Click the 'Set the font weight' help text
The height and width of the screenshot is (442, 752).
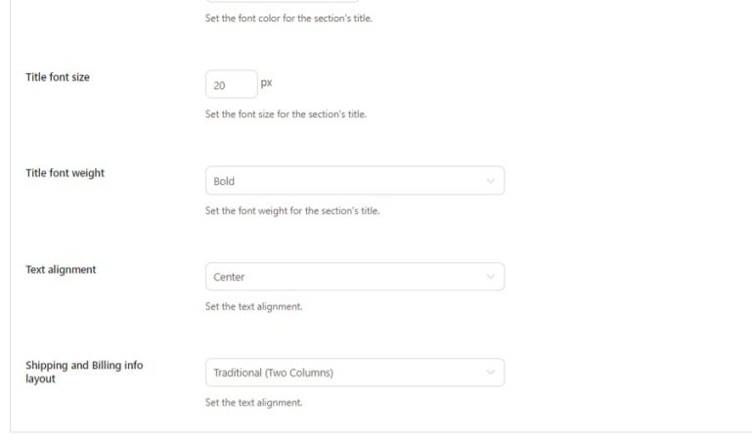click(291, 210)
